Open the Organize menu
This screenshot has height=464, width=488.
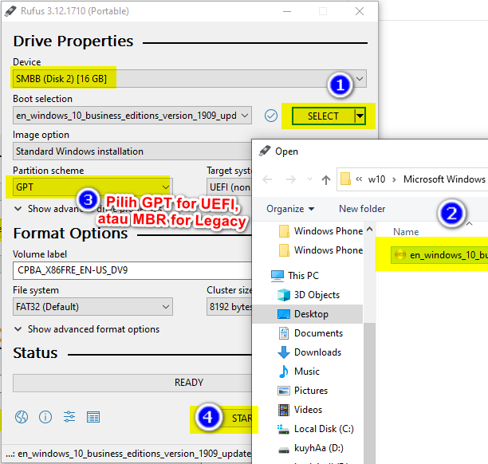point(290,209)
